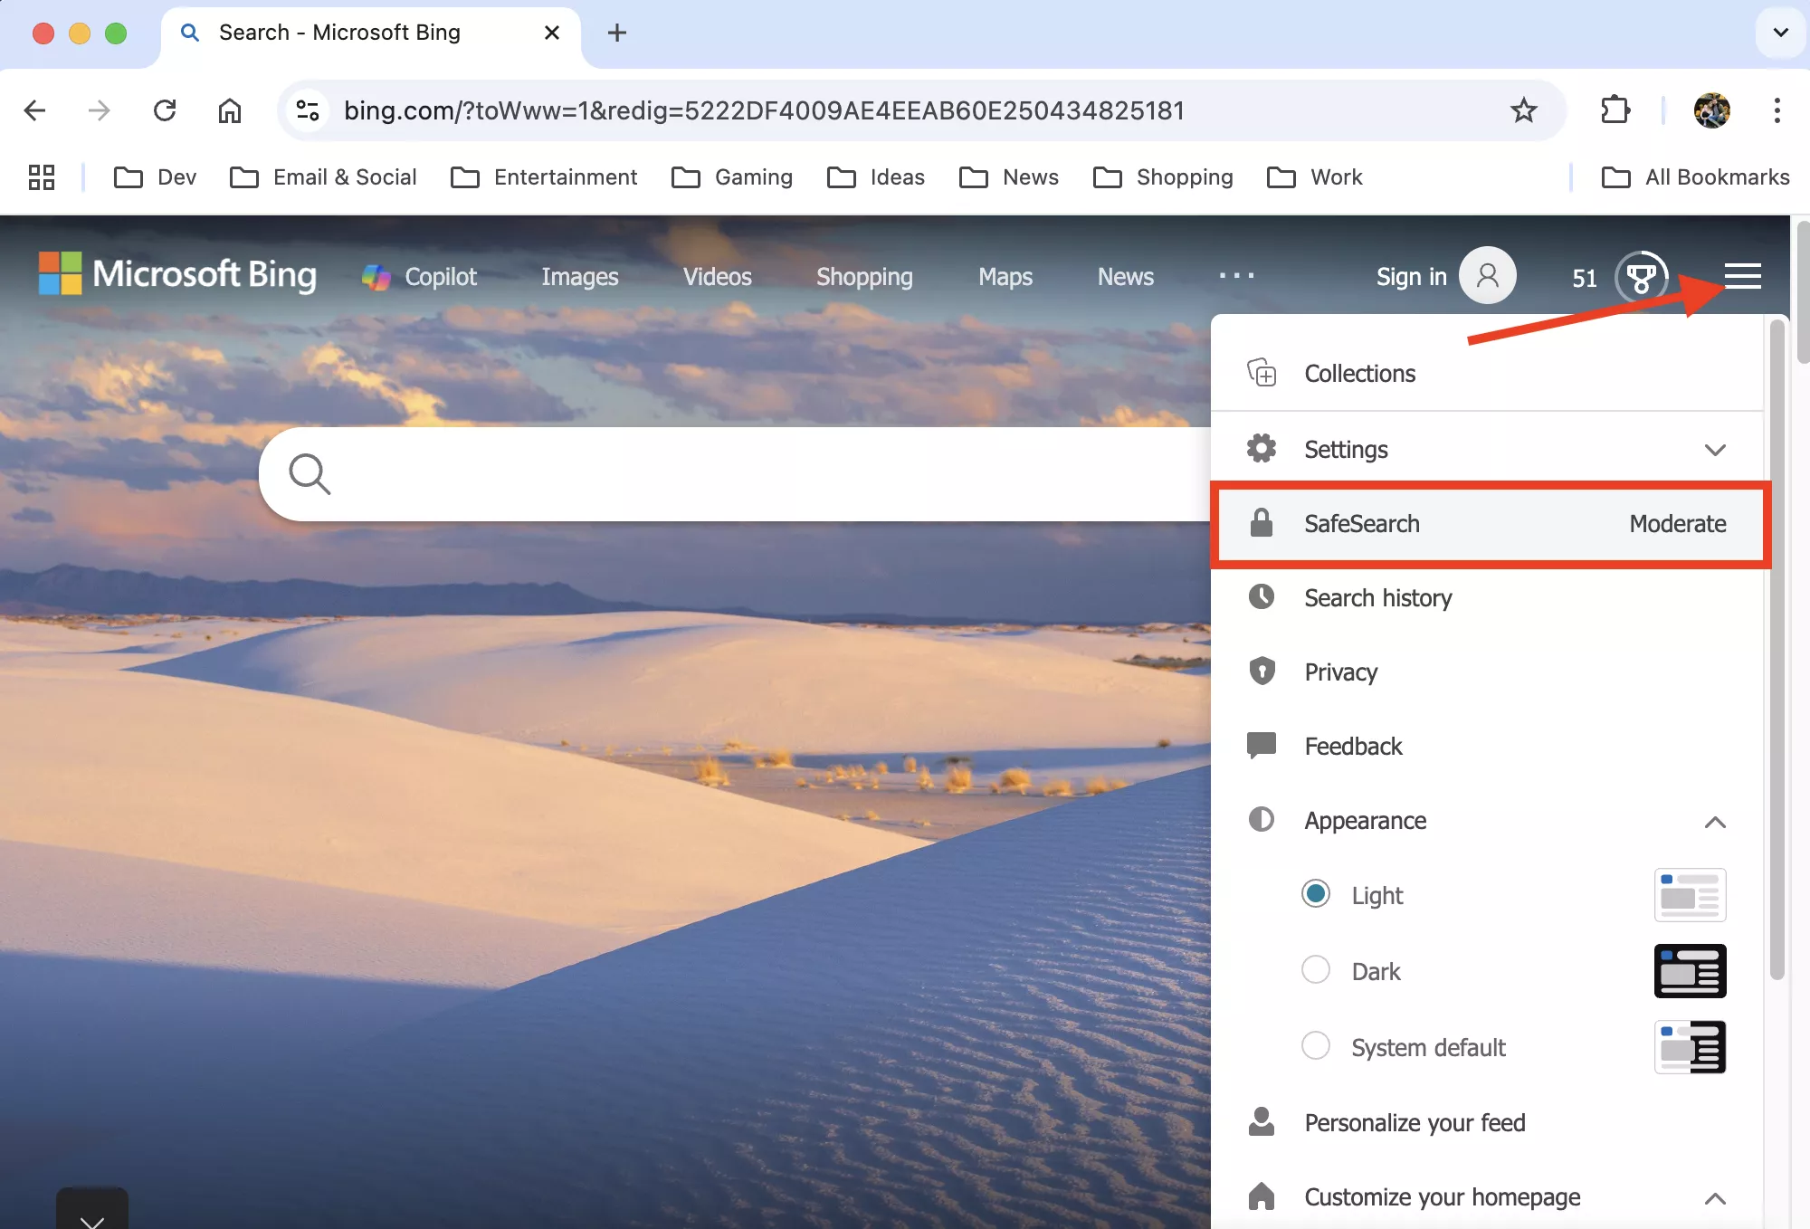Click the search magnifier icon
1810x1229 pixels.
pos(310,474)
